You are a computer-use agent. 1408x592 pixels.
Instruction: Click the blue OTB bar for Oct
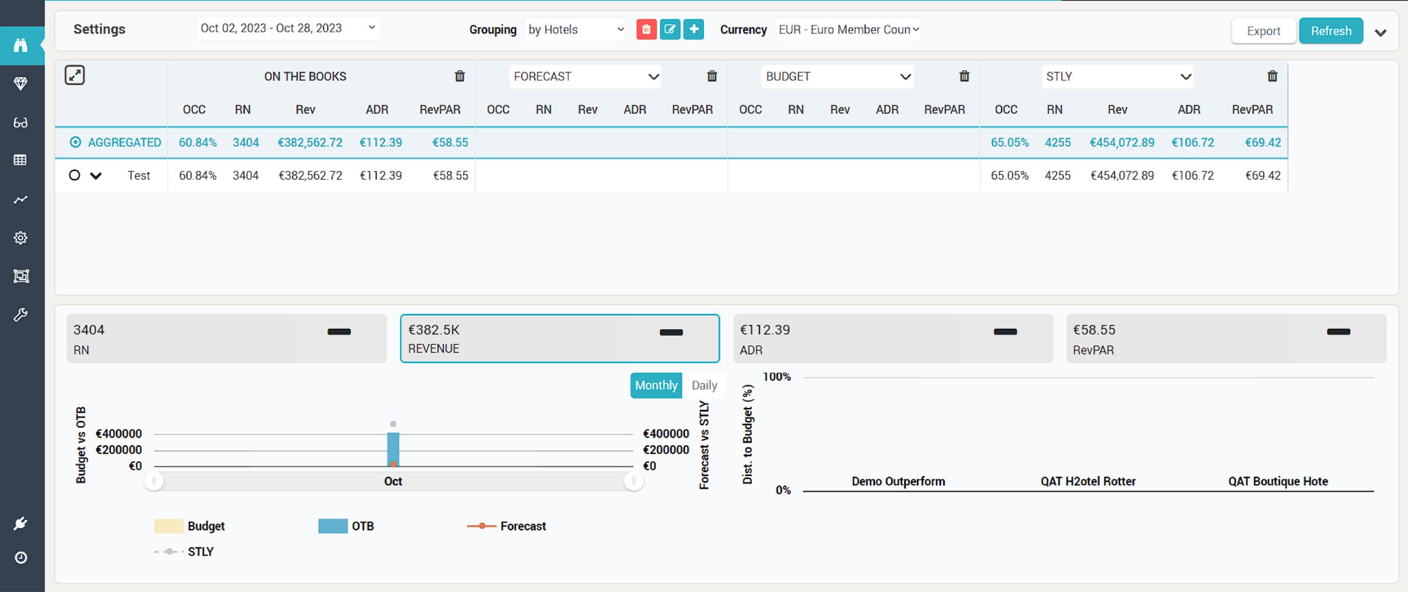pos(393,449)
